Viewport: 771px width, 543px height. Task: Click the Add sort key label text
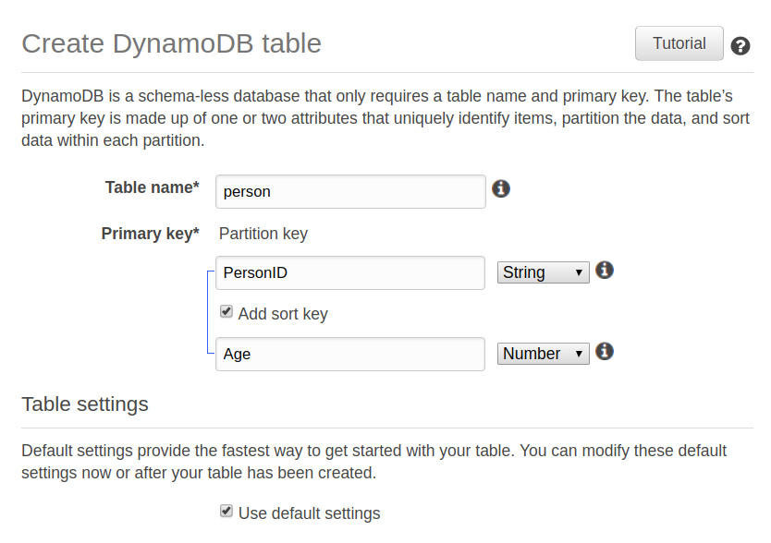pyautogui.click(x=283, y=314)
